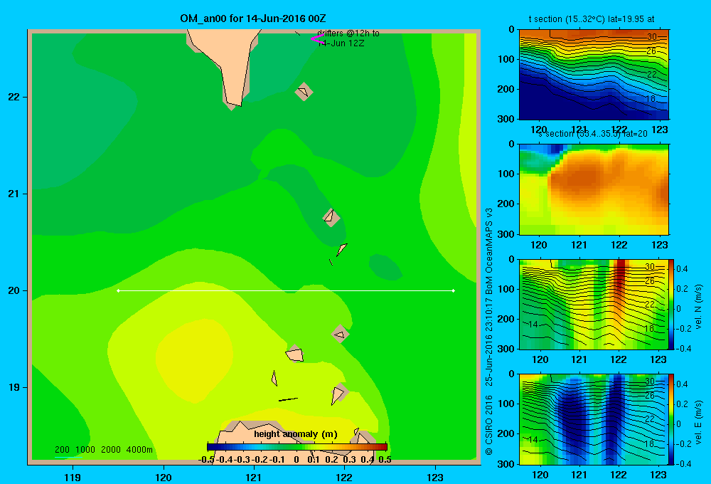Click the '-0.5' tick on height anomaly scale

click(x=206, y=460)
